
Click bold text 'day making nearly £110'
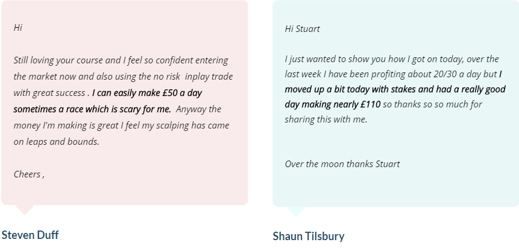pyautogui.click(x=333, y=104)
